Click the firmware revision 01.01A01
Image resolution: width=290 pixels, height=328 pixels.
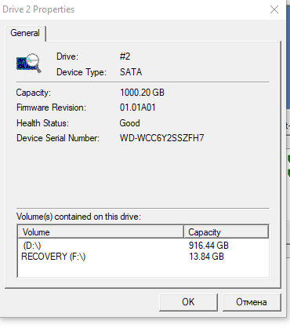pyautogui.click(x=137, y=108)
